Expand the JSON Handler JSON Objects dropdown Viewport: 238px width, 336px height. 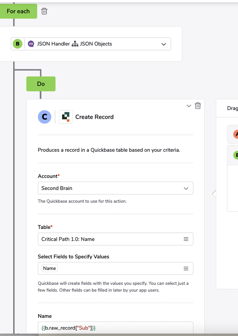[164, 44]
